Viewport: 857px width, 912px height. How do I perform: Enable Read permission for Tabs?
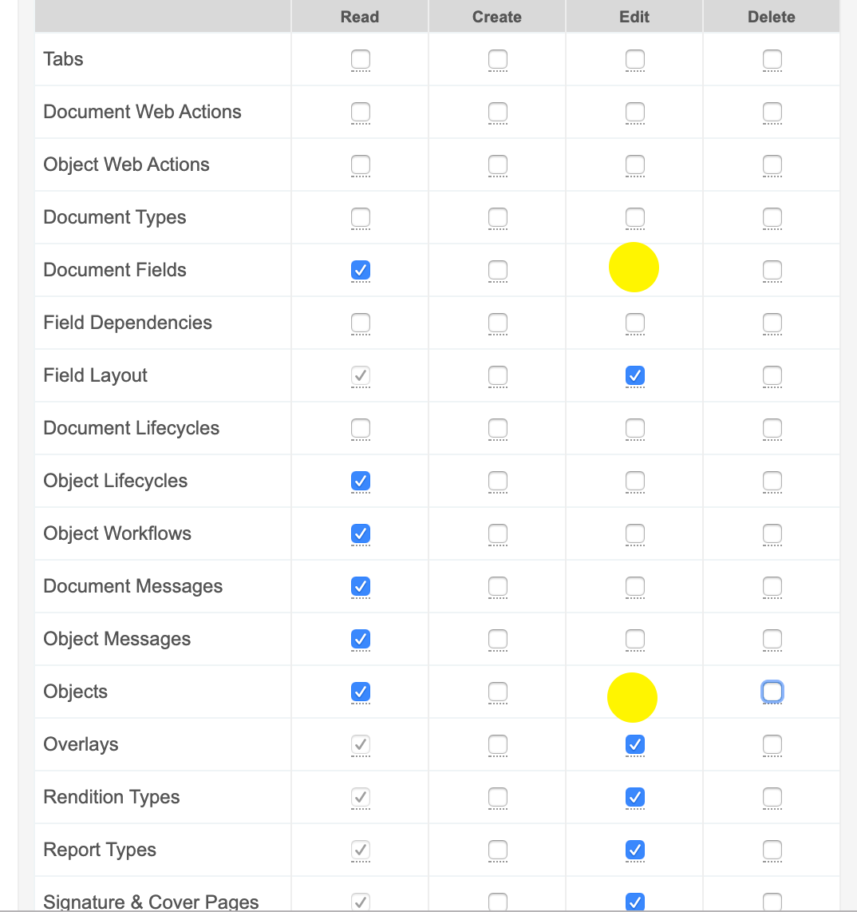[x=361, y=59]
